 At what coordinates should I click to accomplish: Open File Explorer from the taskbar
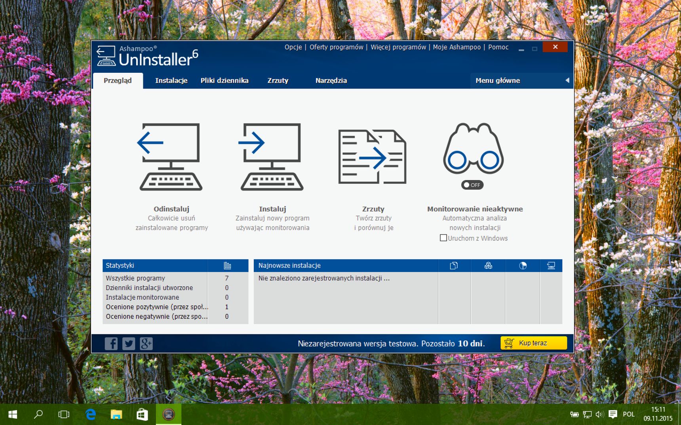coord(116,414)
